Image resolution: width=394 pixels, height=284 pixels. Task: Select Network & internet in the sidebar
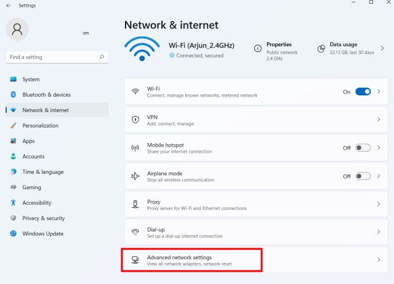click(x=57, y=110)
